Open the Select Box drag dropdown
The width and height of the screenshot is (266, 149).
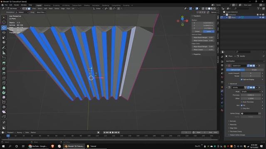41,12
